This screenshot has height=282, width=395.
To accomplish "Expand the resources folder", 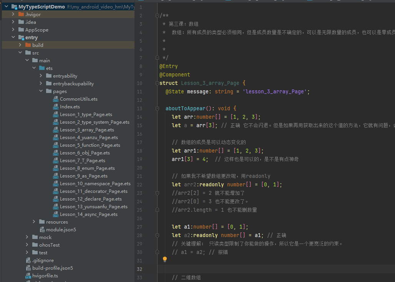I will coord(34,222).
